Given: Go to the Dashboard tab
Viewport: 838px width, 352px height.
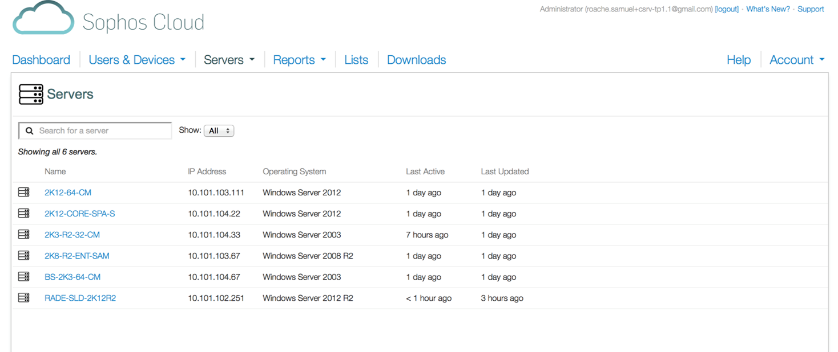Looking at the screenshot, I should click(x=41, y=60).
